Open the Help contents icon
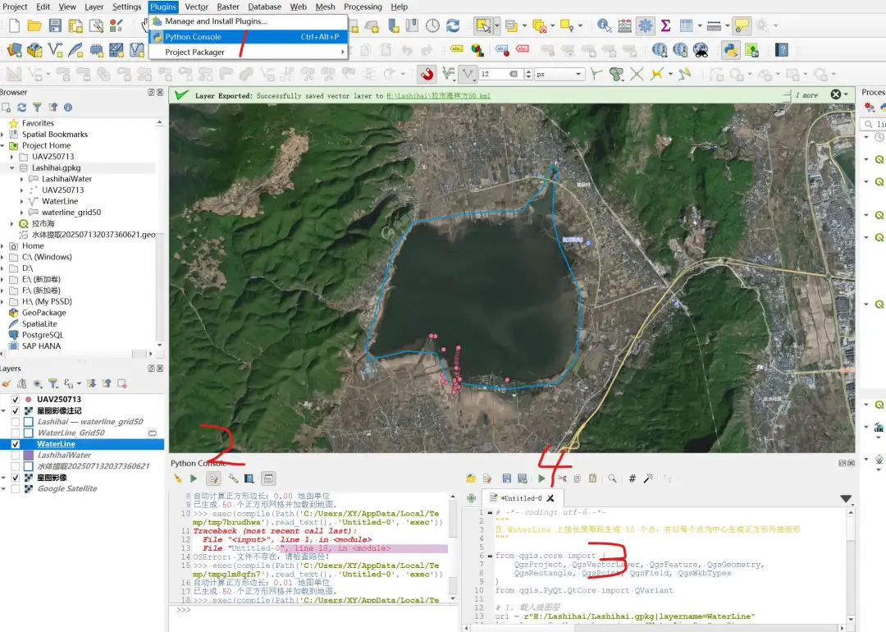 click(x=782, y=50)
